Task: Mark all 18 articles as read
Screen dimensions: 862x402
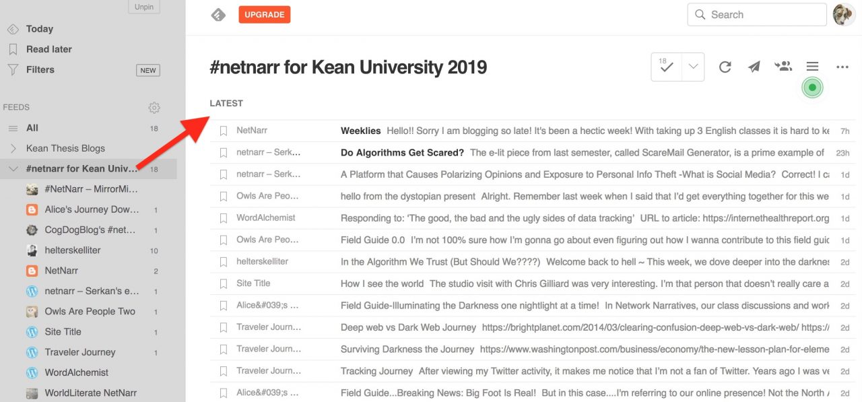Action: [667, 67]
